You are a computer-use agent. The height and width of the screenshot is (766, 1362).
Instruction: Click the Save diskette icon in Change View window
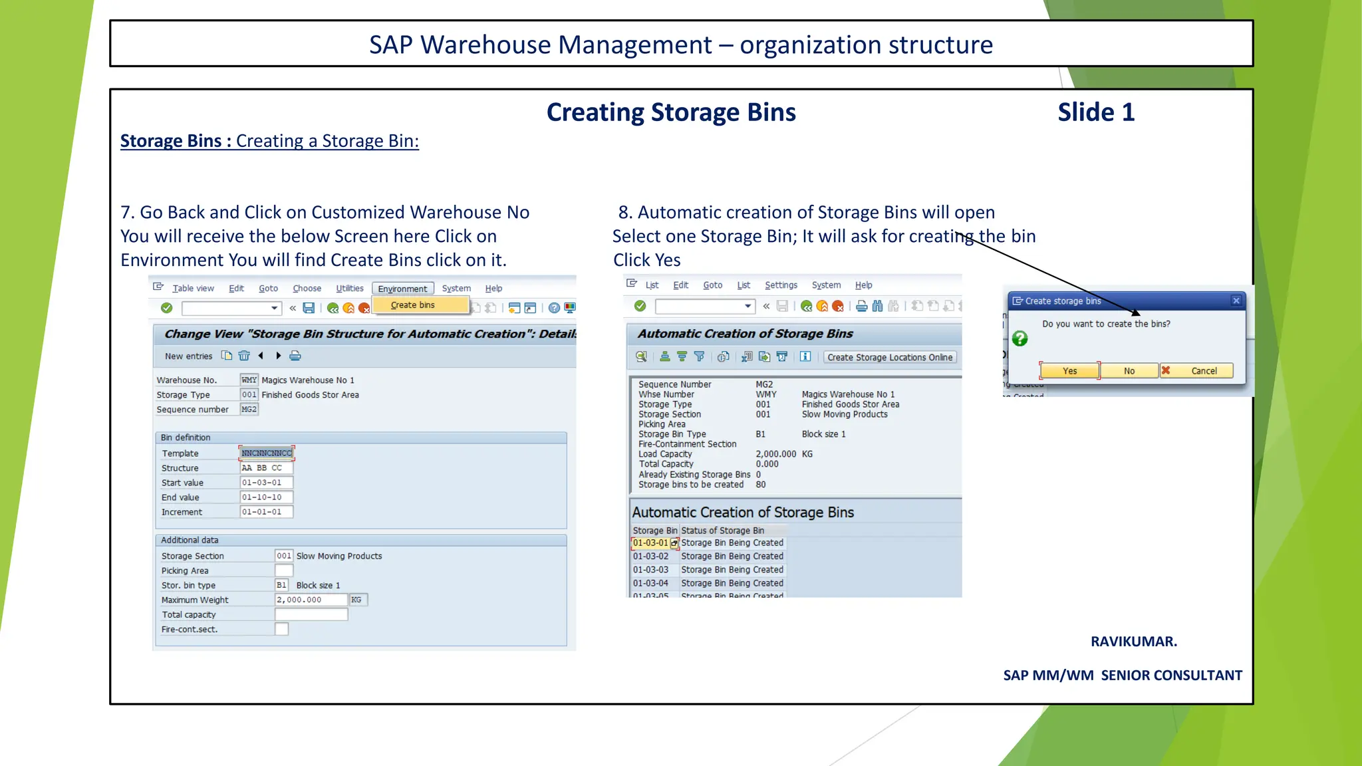pyautogui.click(x=309, y=308)
